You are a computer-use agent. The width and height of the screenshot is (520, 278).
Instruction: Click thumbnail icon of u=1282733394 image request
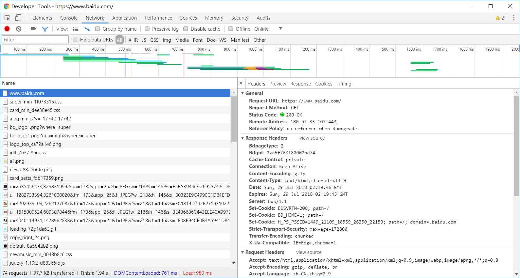5,195
